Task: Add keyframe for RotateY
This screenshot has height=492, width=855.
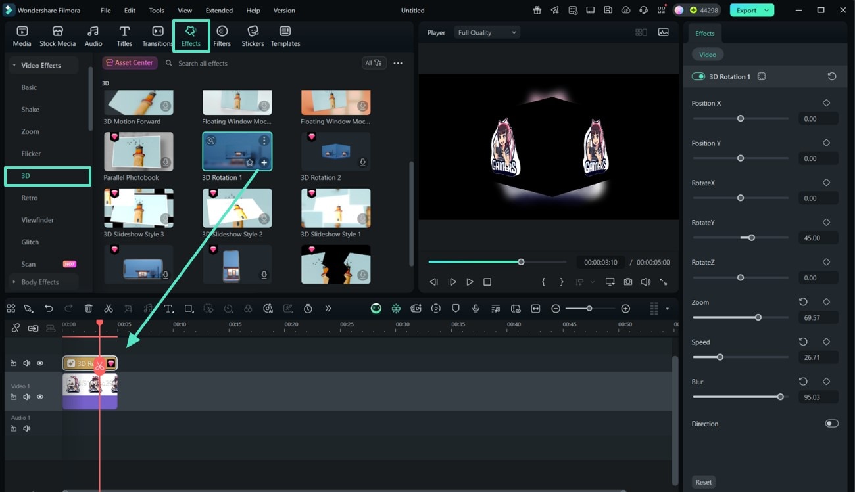Action: (x=827, y=223)
